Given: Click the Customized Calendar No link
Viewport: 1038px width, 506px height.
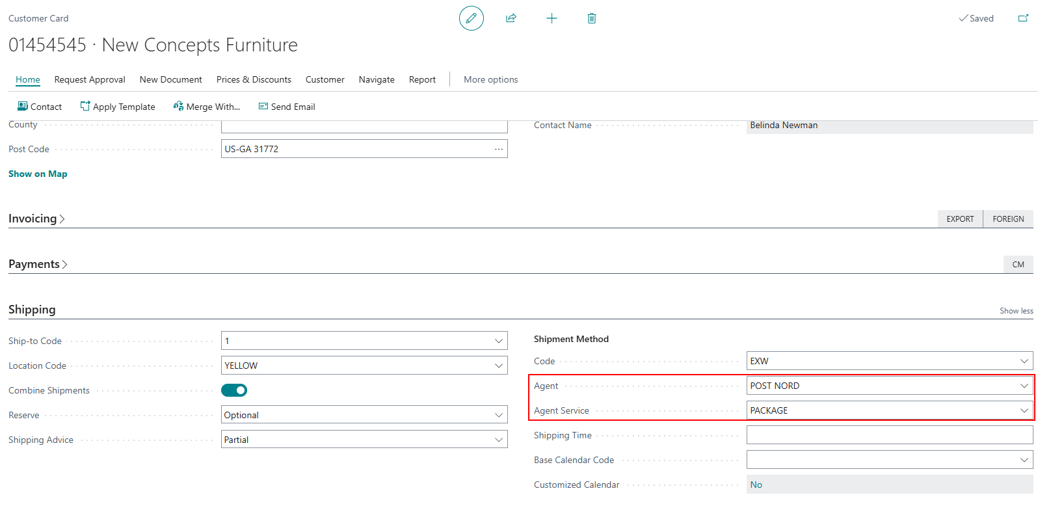Looking at the screenshot, I should [x=756, y=485].
